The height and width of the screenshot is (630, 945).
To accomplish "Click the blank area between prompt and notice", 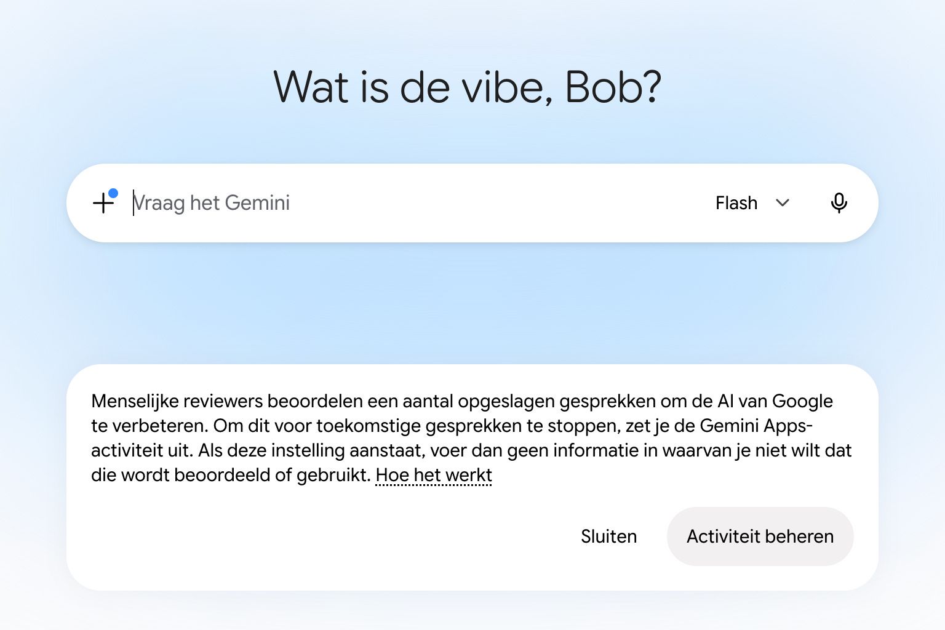I will (472, 303).
